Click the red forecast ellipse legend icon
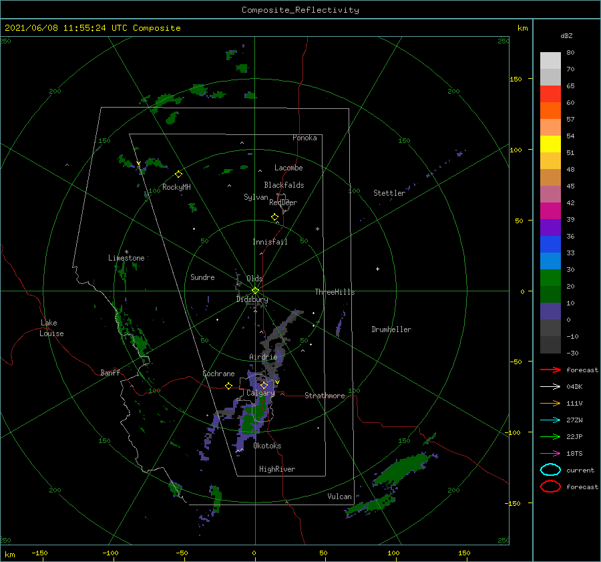The image size is (601, 562). 550,486
